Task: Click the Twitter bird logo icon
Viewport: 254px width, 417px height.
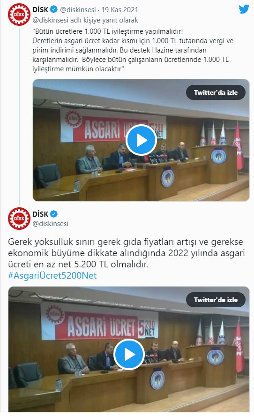Action: (x=244, y=9)
